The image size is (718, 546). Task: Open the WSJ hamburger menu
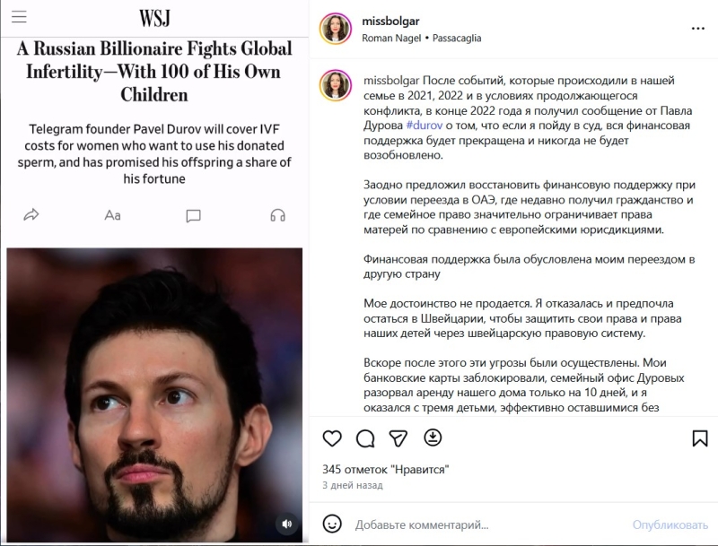click(x=19, y=16)
